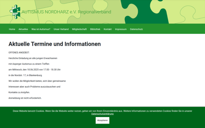
Task: Open Datenschutz in the navigation bar
Action: coord(136,29)
